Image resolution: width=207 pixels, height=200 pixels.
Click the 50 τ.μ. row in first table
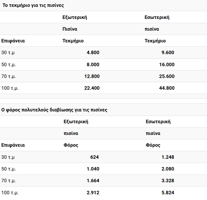[103, 65]
